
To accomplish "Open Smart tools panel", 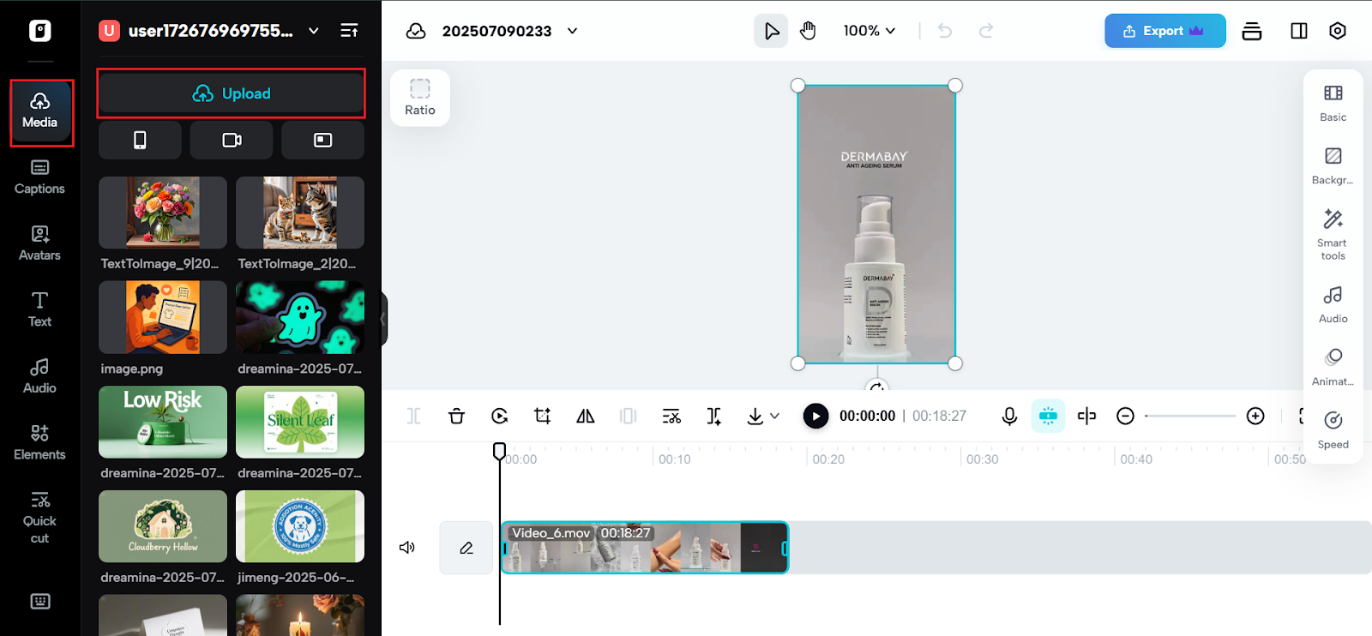I will [1333, 233].
